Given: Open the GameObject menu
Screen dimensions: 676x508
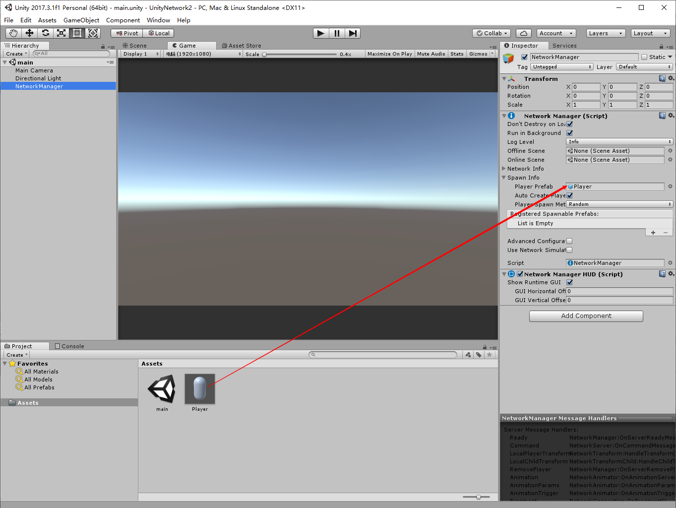Looking at the screenshot, I should [x=81, y=20].
